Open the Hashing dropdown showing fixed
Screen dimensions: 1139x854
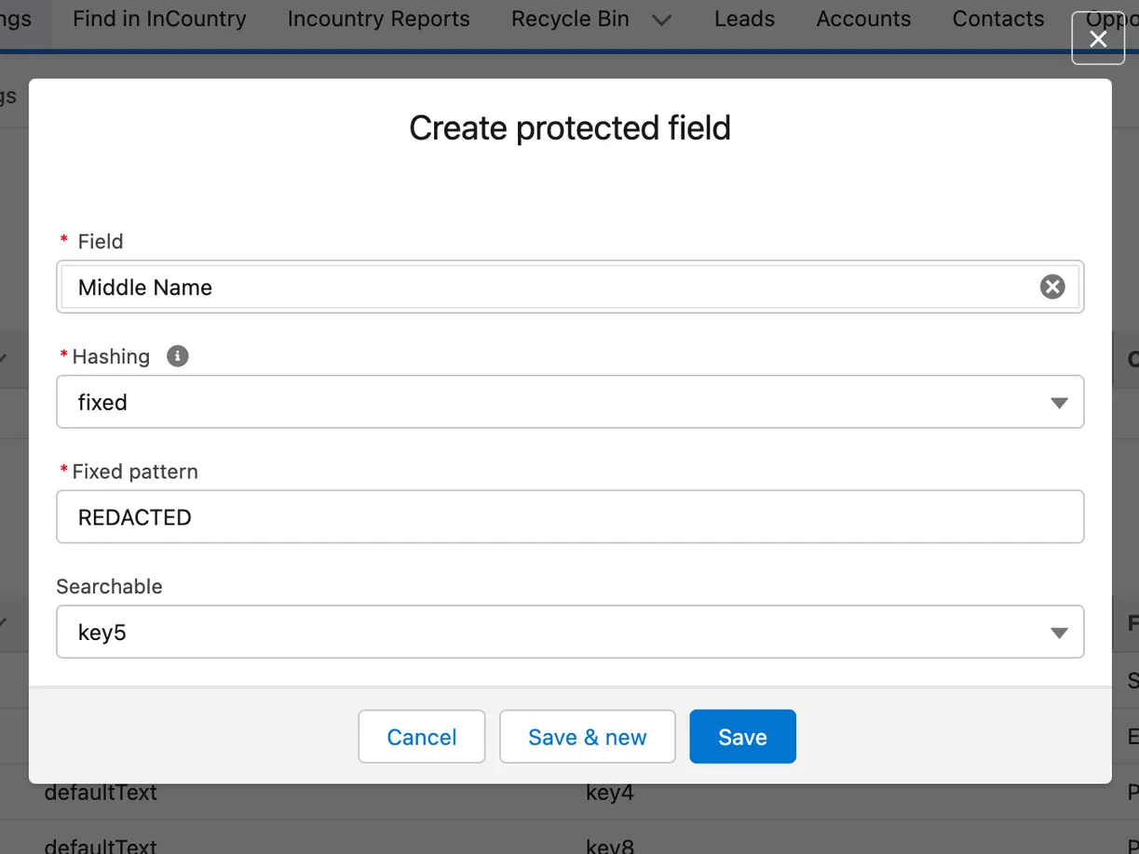point(570,402)
